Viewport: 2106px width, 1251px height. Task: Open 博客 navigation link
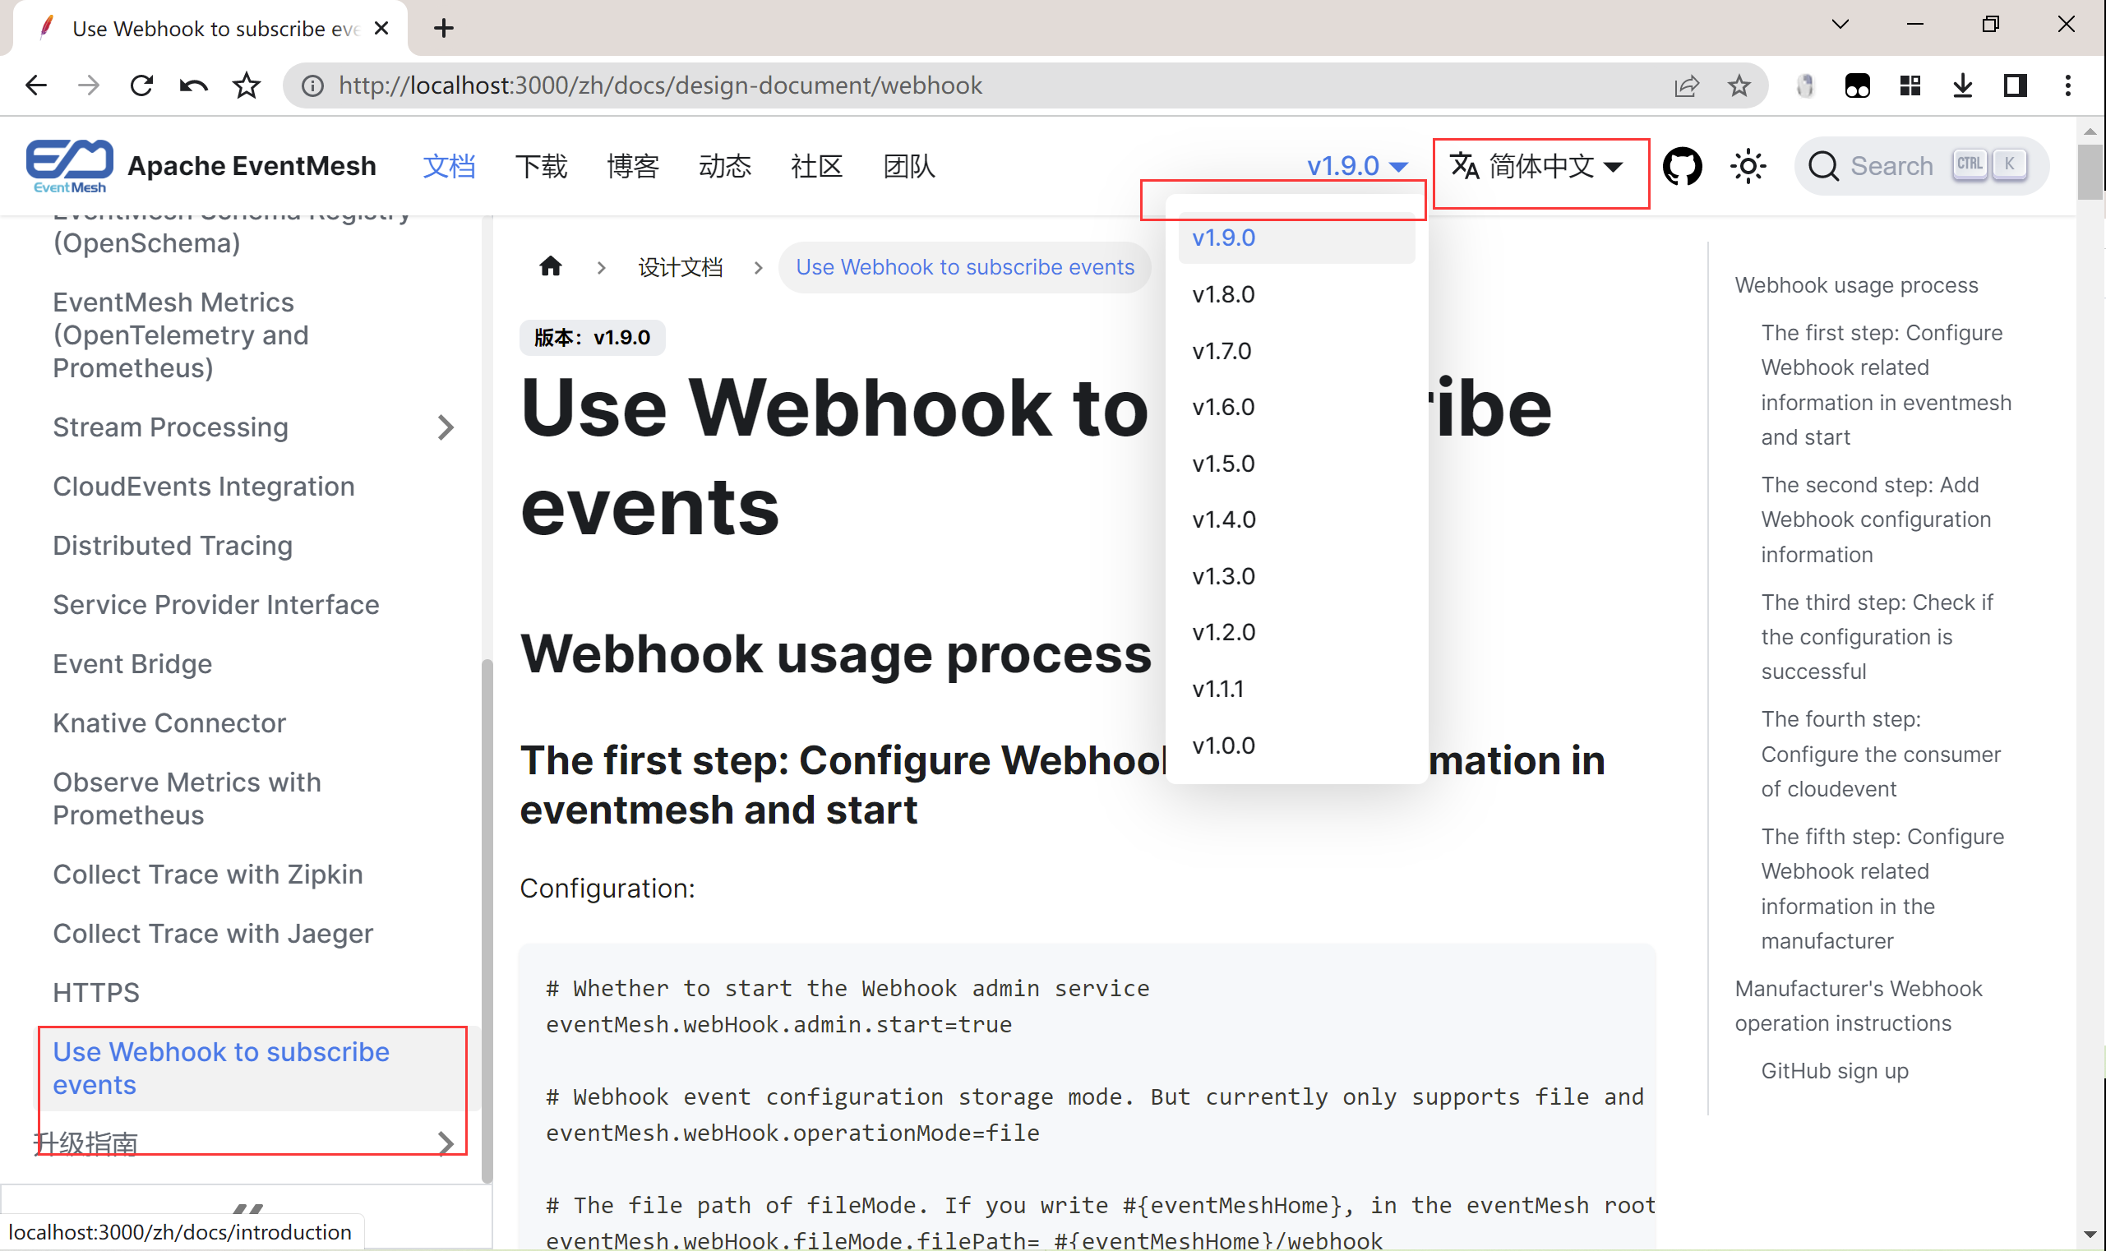[x=632, y=166]
